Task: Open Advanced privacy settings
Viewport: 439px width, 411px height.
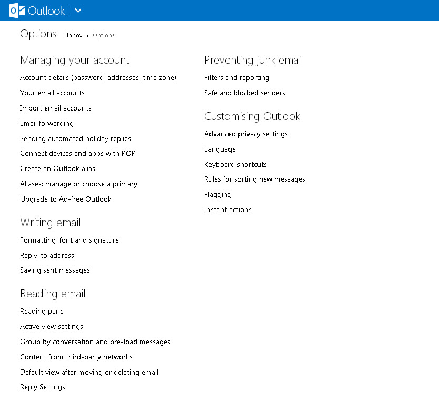Action: click(x=246, y=134)
